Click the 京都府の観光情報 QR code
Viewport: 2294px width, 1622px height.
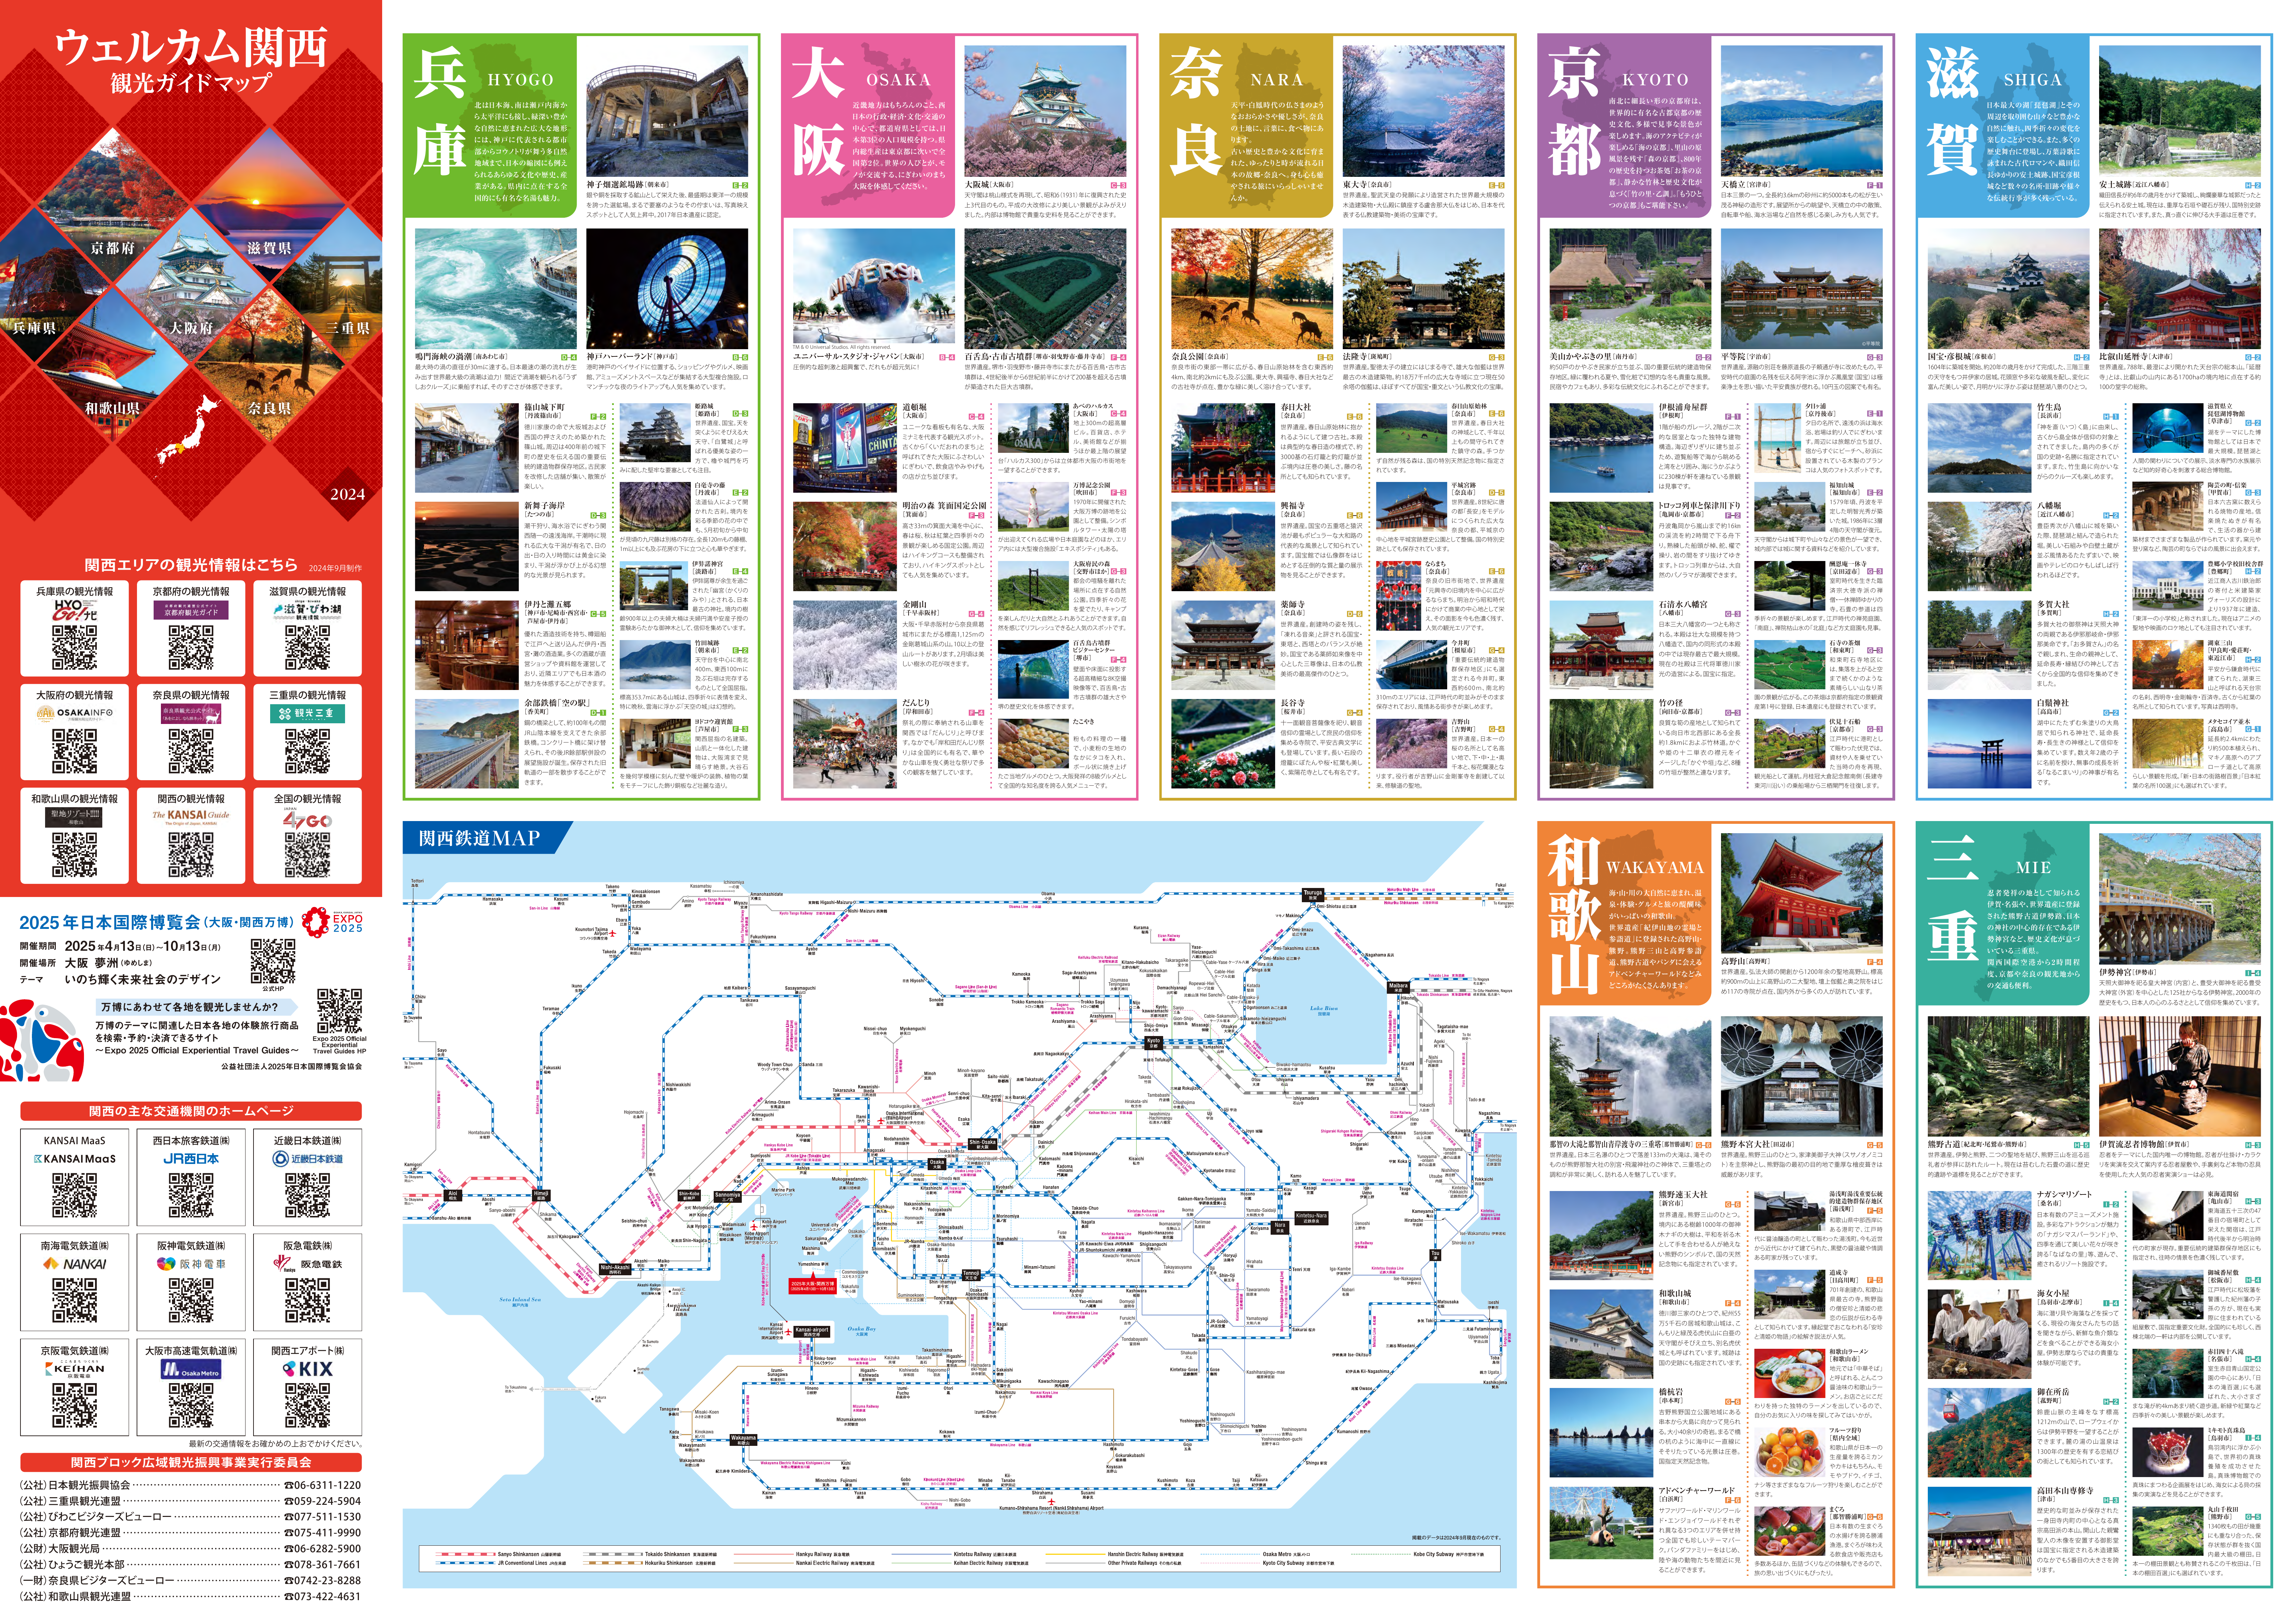pyautogui.click(x=191, y=647)
